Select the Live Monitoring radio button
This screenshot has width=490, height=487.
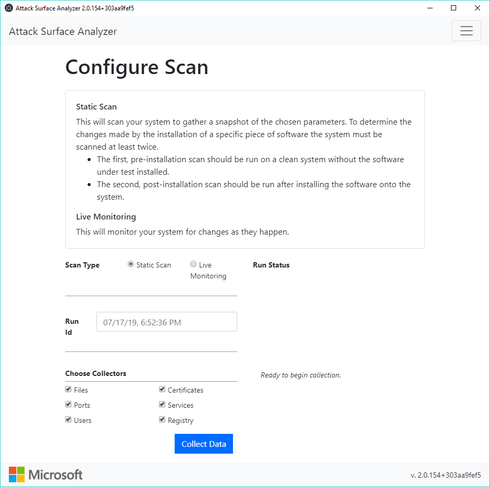point(193,264)
